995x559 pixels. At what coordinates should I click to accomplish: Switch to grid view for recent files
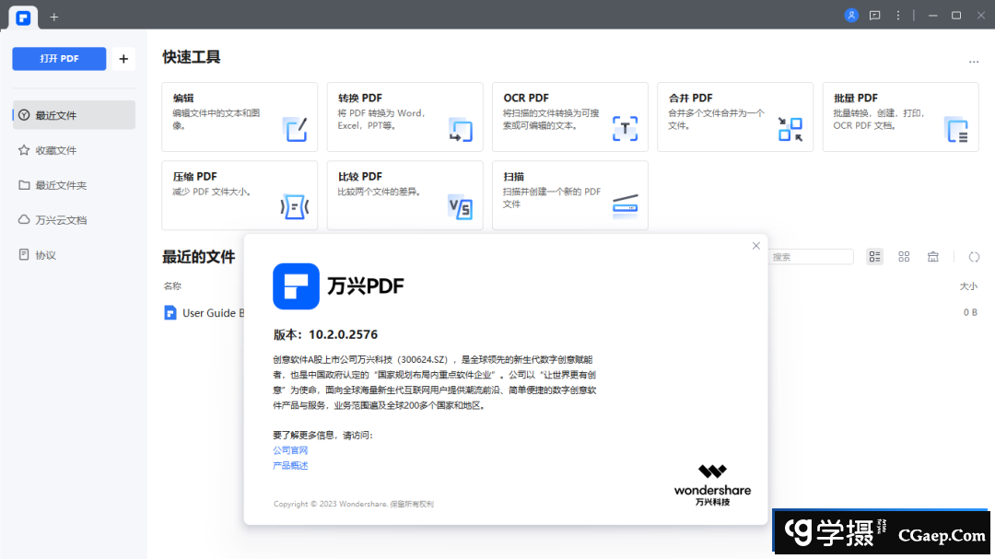point(904,257)
